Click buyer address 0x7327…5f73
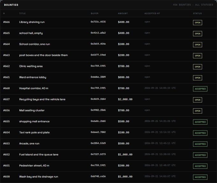This screenshot has width=217, height=183. pos(98,154)
